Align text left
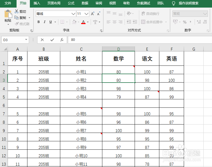212x167 pixels. (108, 22)
